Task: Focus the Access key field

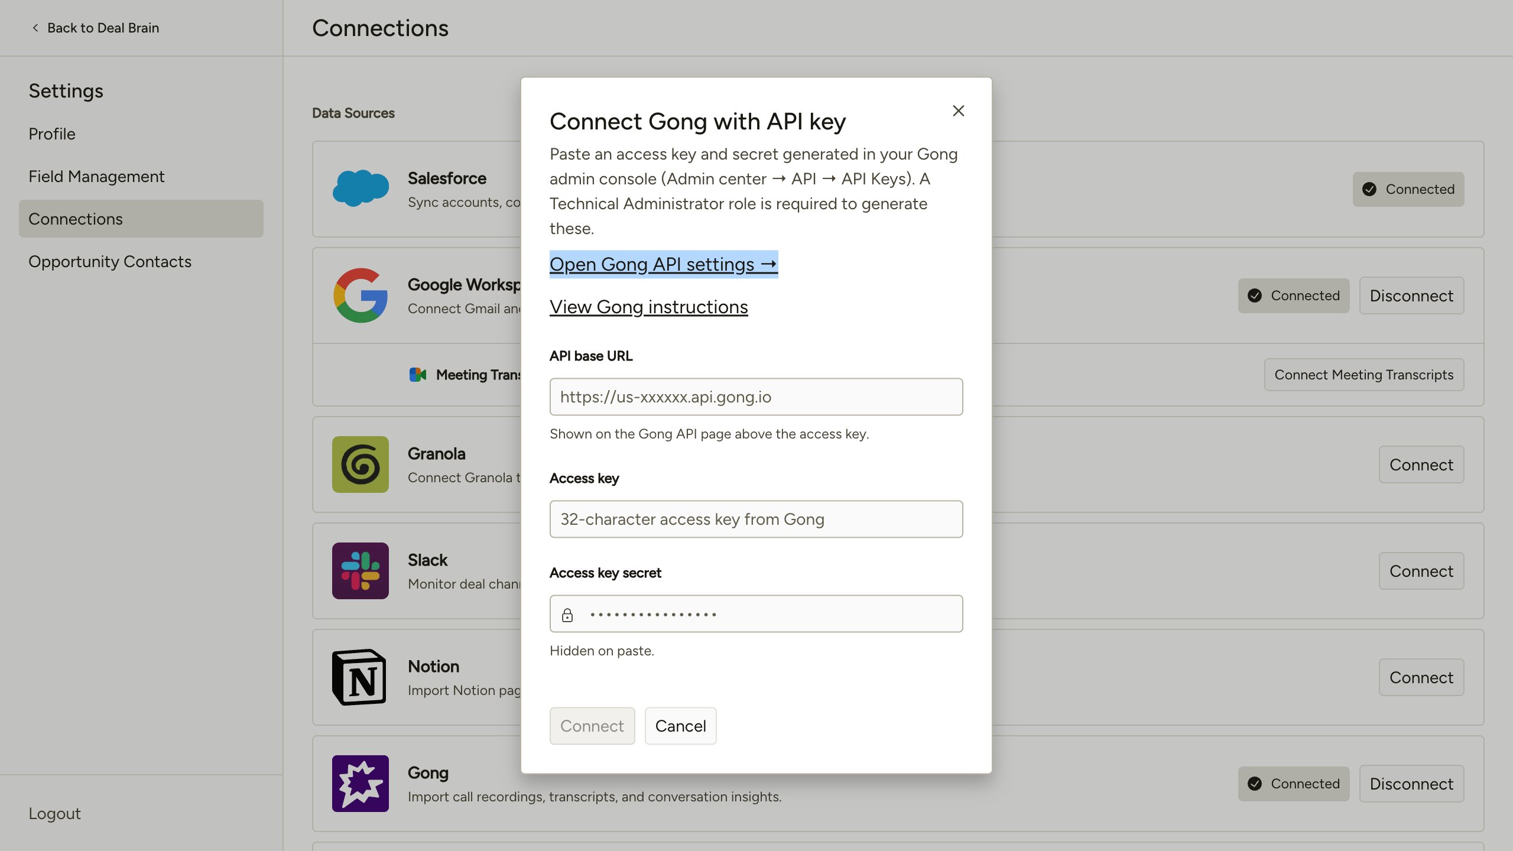Action: [x=756, y=519]
